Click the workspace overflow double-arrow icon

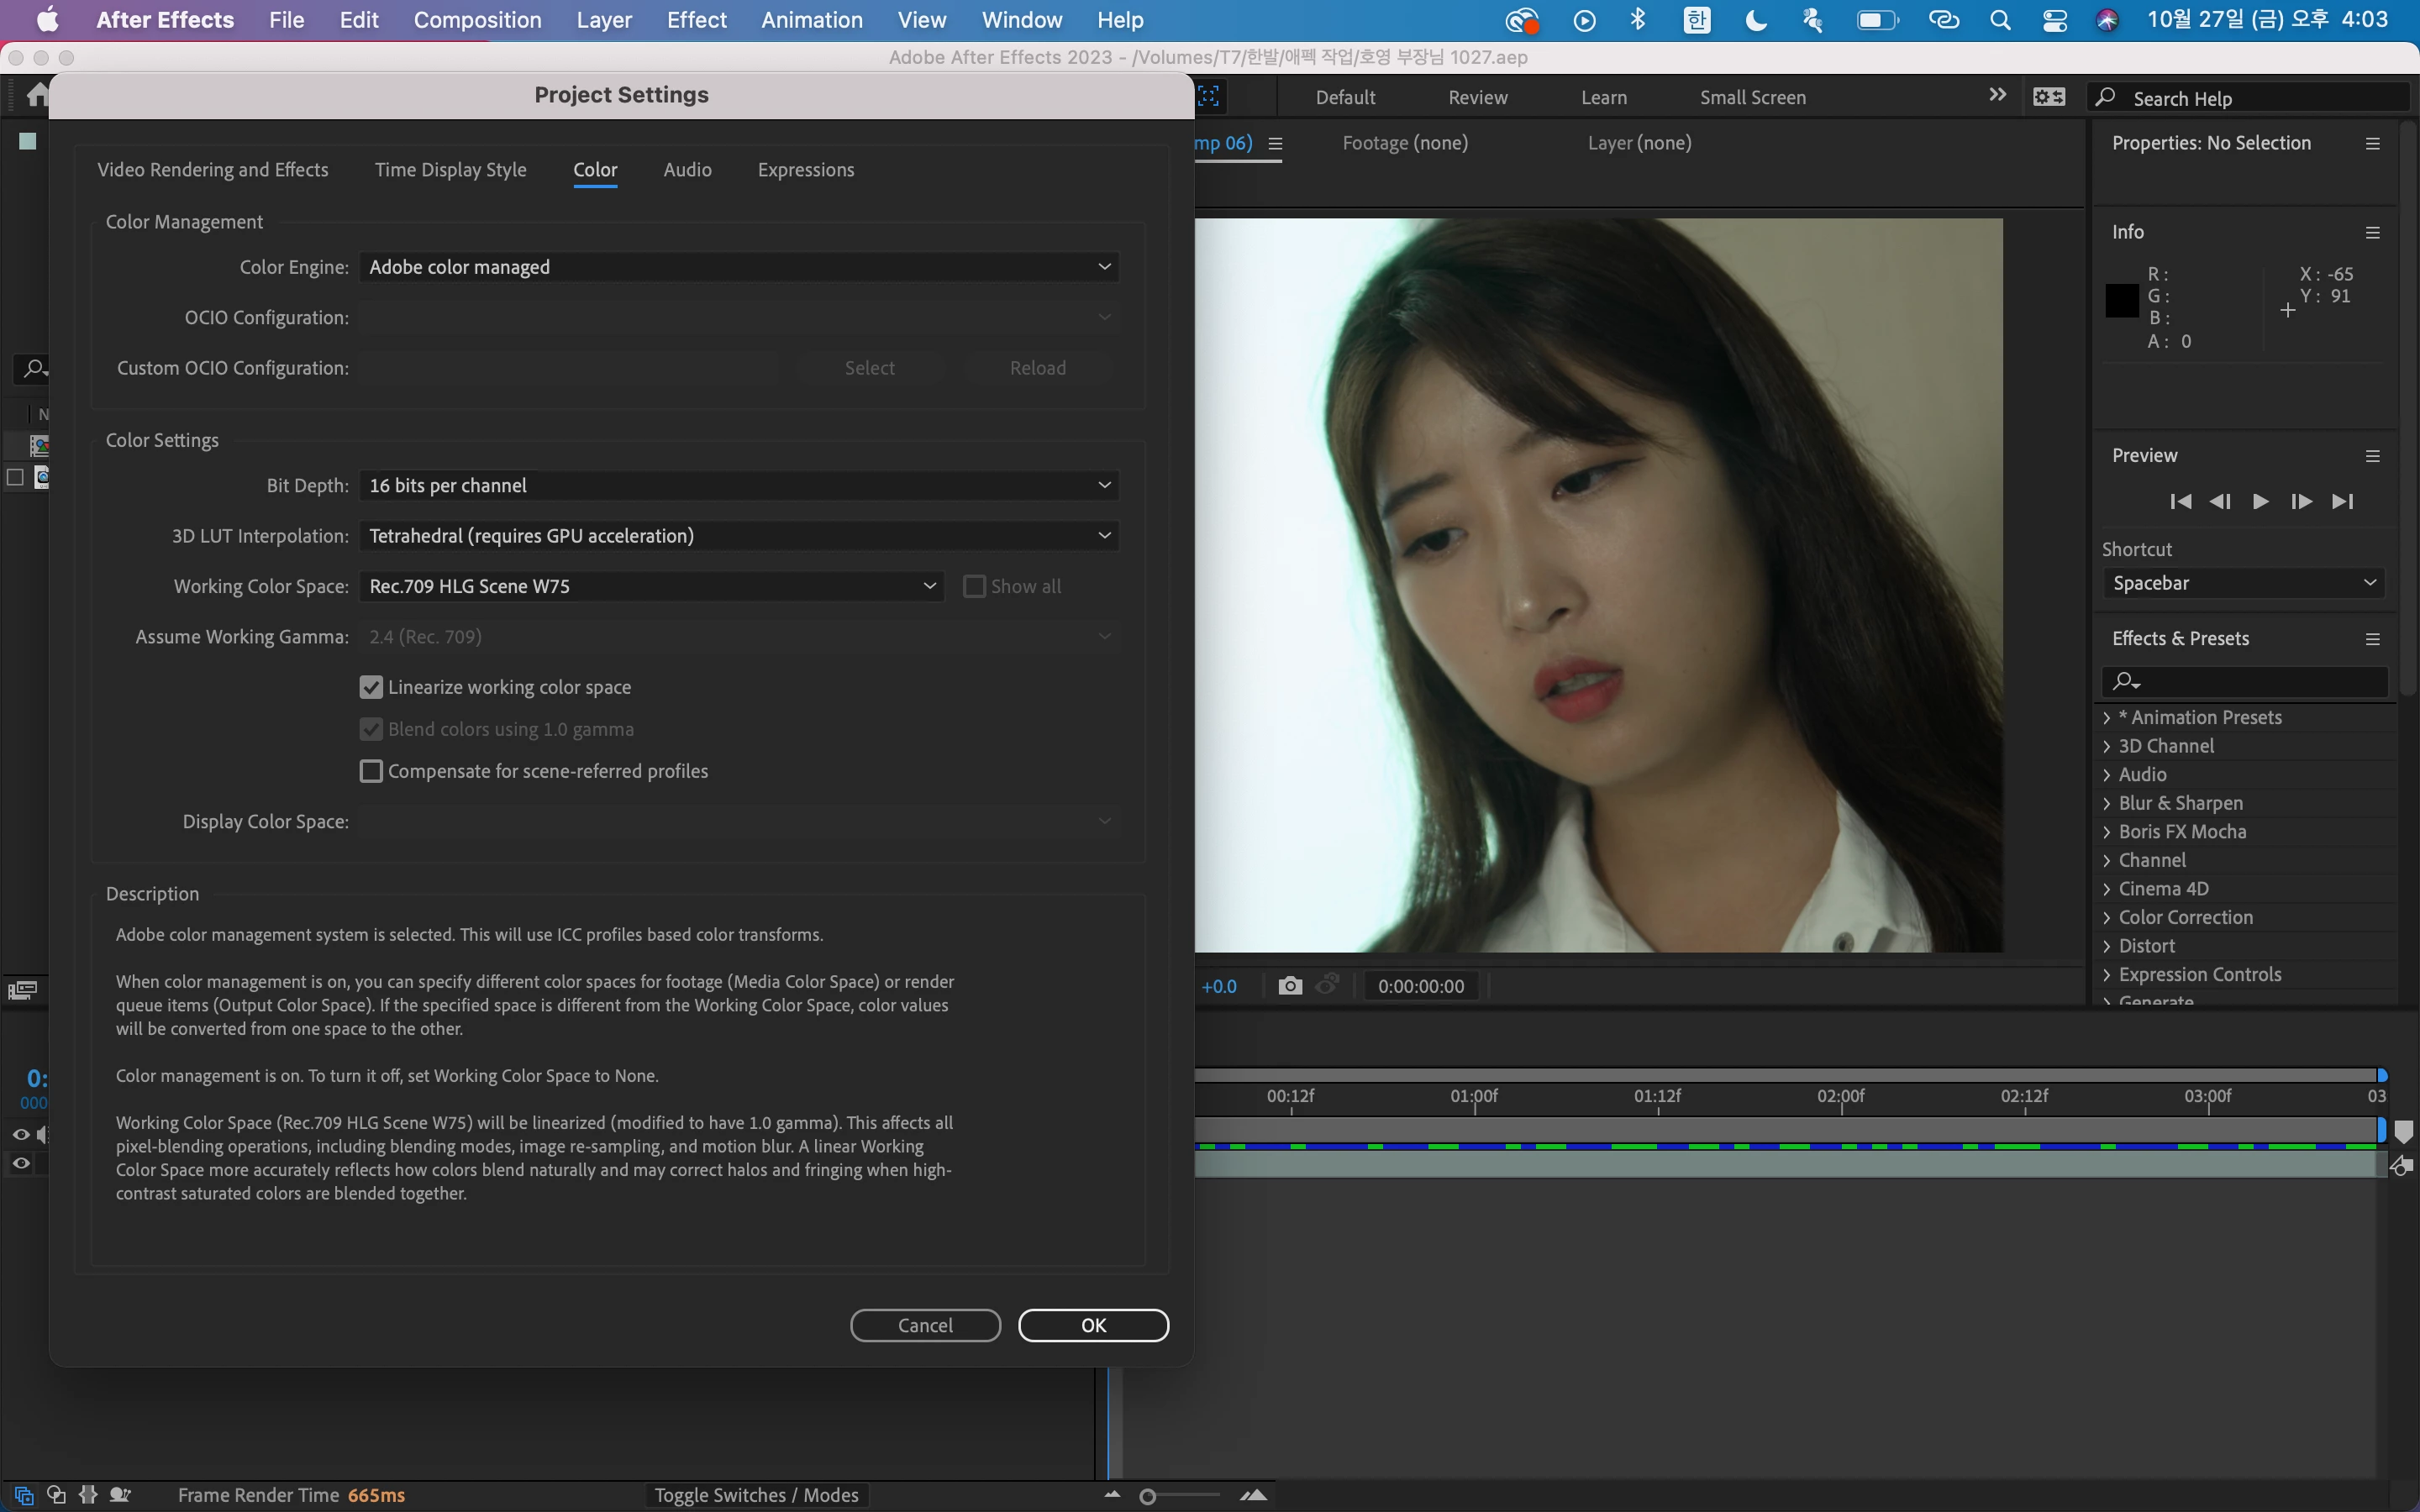click(x=1997, y=96)
